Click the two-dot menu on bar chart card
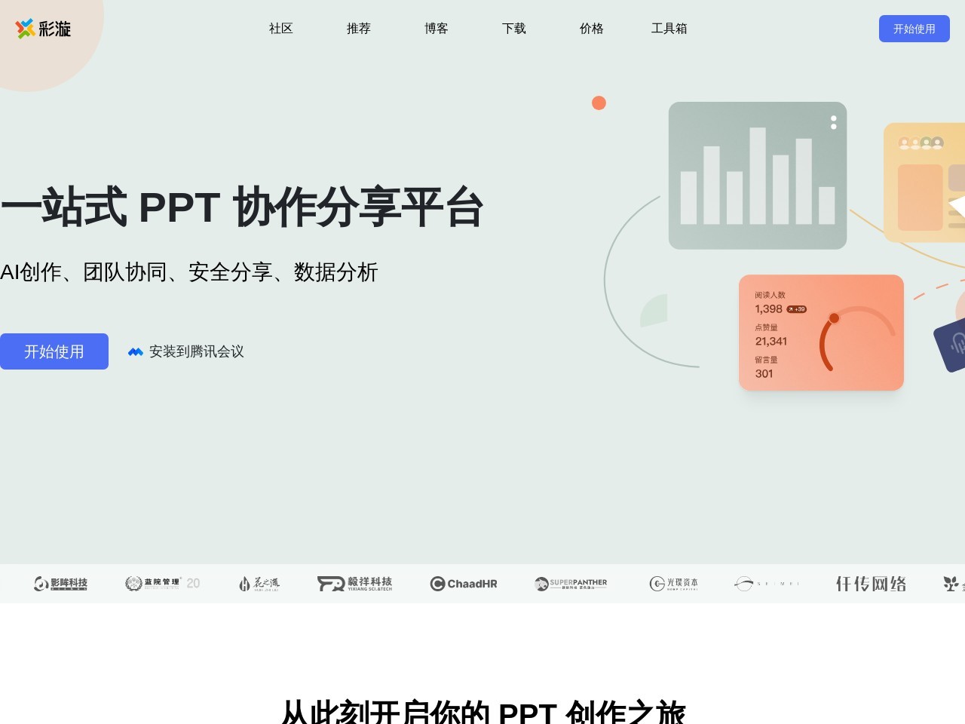The height and width of the screenshot is (724, 965). pos(833,122)
